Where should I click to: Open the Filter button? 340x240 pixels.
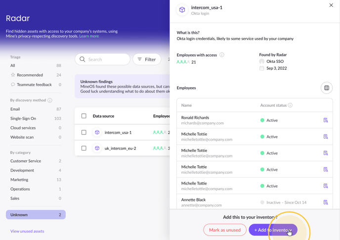tap(147, 59)
